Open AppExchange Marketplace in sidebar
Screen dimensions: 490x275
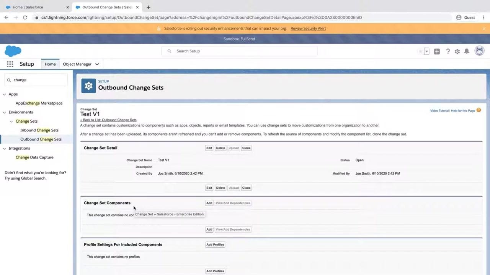(x=39, y=103)
